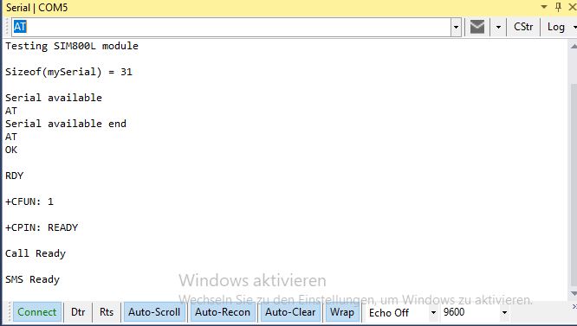Click the '+CPIN: READY' line

coord(42,227)
